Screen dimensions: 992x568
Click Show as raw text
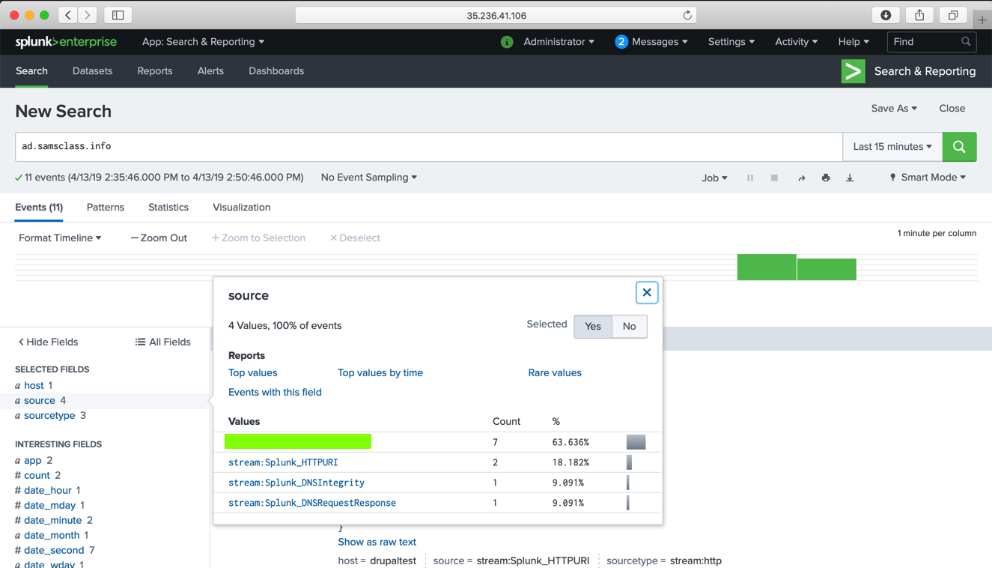click(377, 543)
